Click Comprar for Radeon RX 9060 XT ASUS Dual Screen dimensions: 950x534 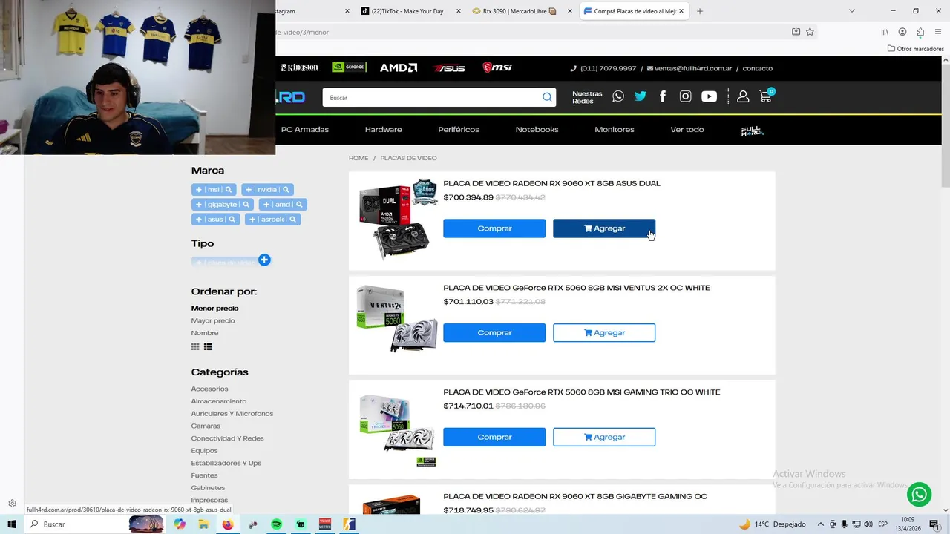click(x=494, y=228)
